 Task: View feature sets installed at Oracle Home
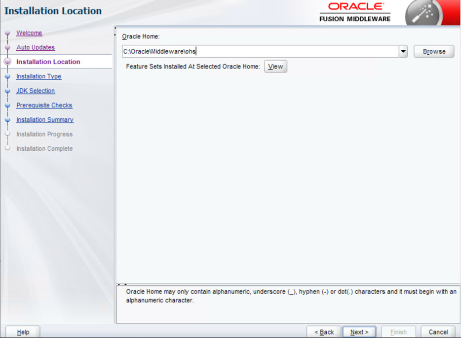click(x=275, y=66)
